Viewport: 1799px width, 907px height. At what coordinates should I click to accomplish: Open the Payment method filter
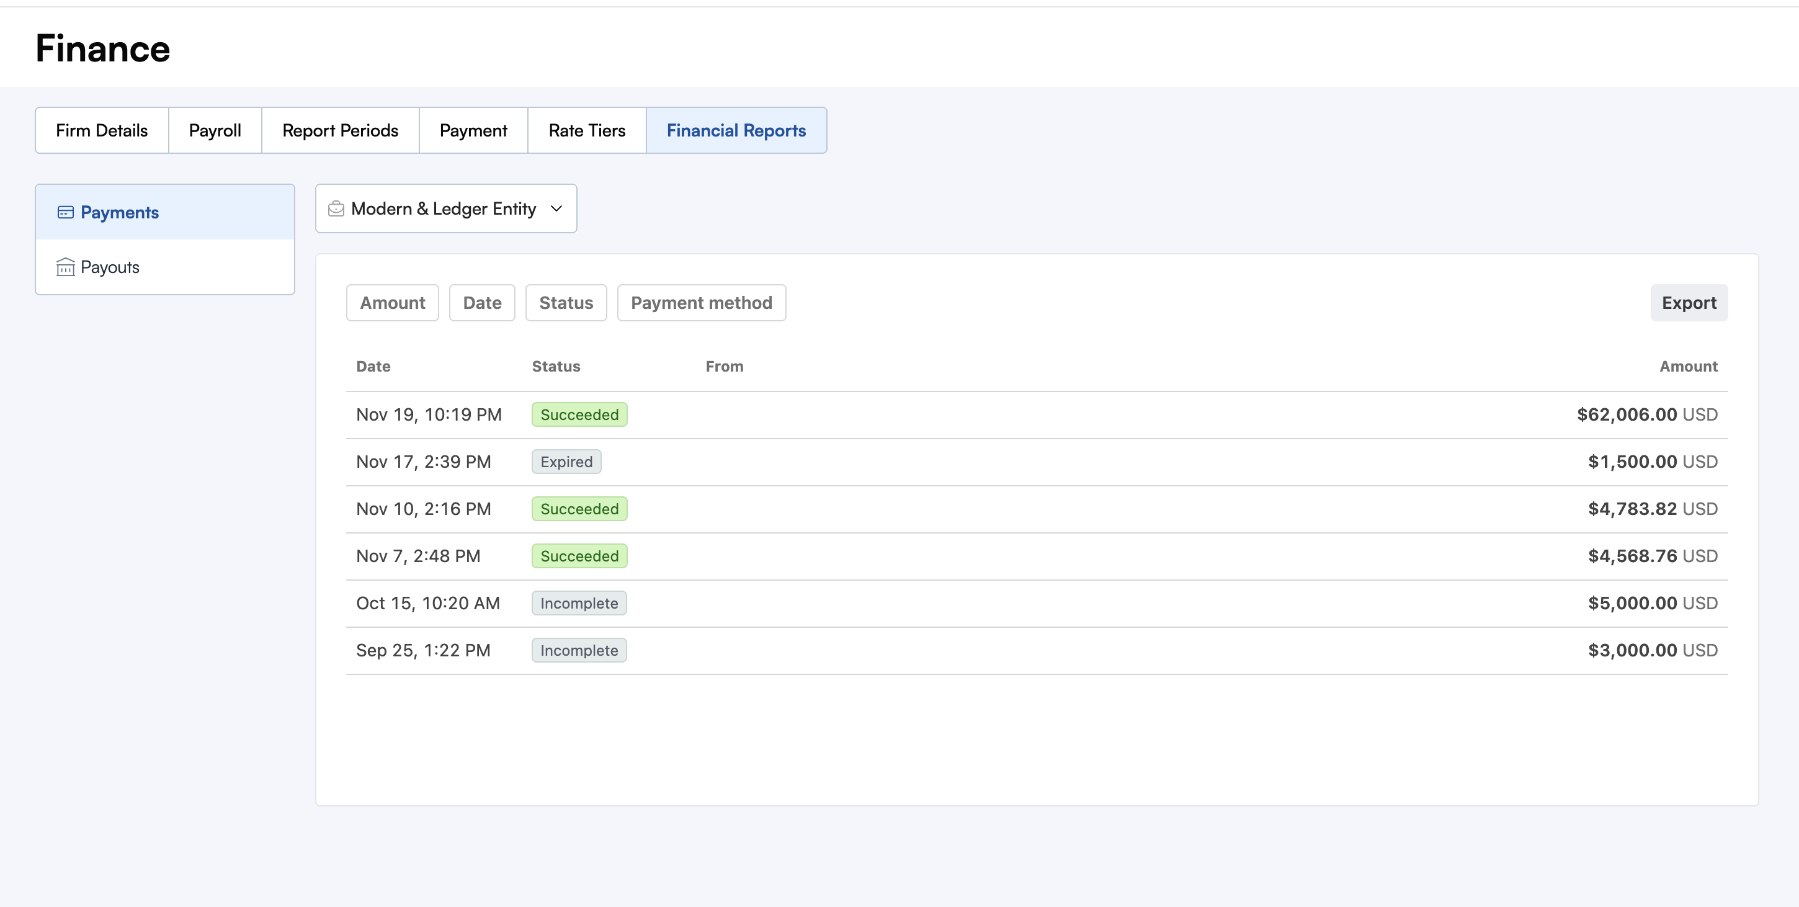click(701, 303)
